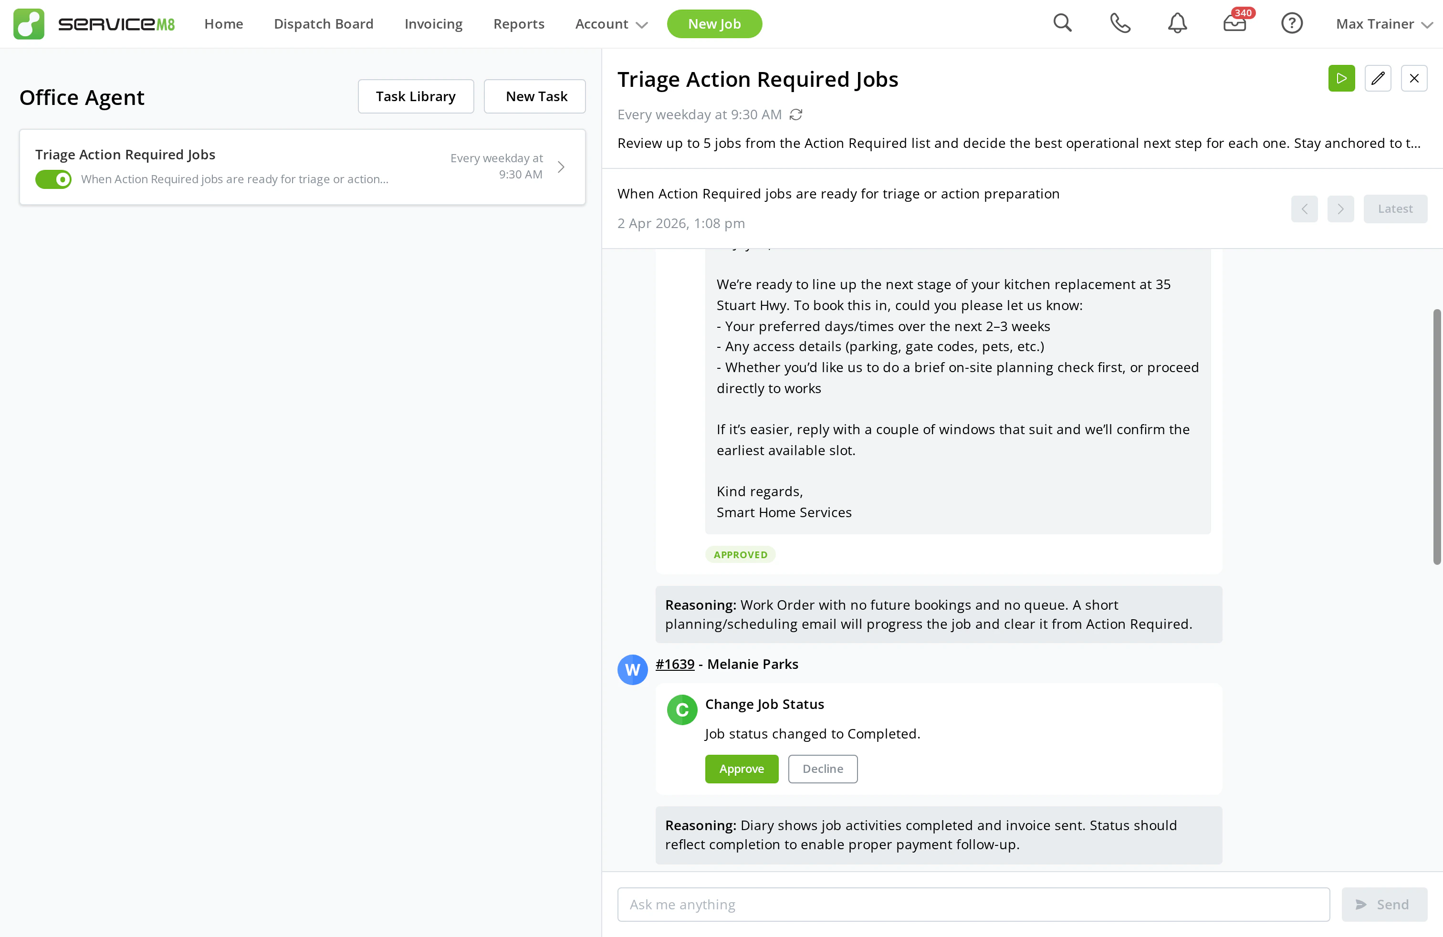Expand the Triage task card chevron

(560, 167)
